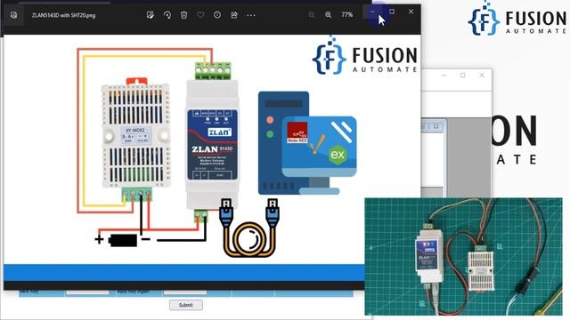
Task: Open the Photos gallery home icon
Action: point(13,15)
